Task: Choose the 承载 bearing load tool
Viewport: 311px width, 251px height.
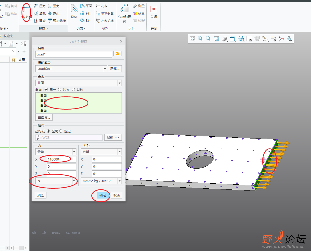Action: pyautogui.click(x=40, y=14)
